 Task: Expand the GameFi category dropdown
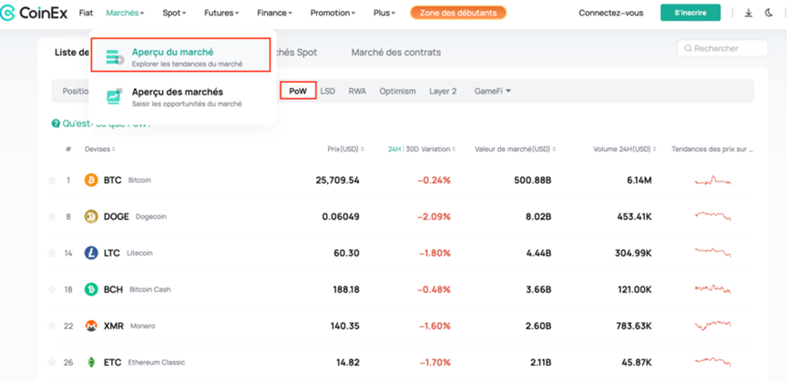[493, 91]
